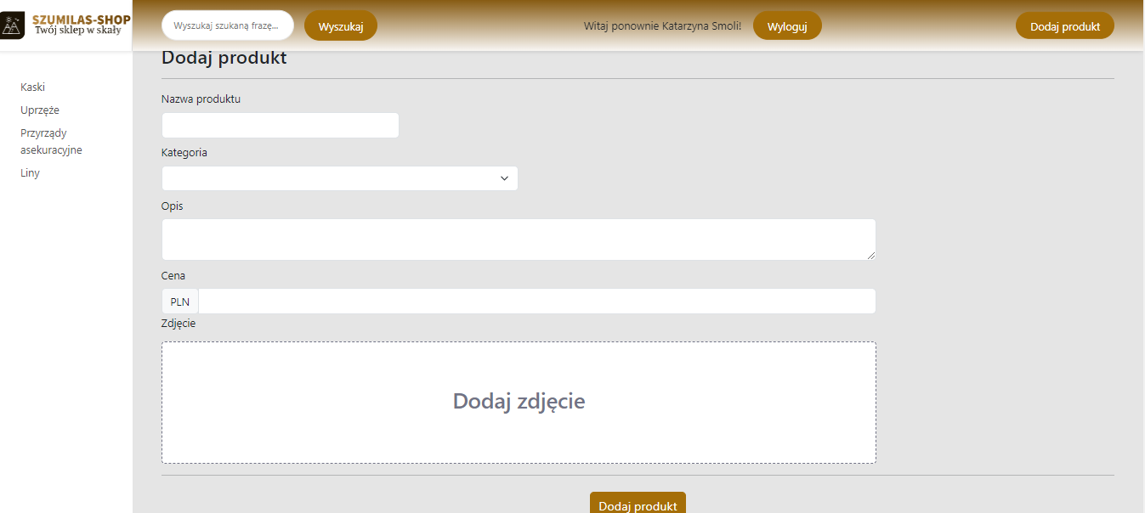Click the chevron arrow in Kategoria select
Screen dimensions: 1145x513
pyautogui.click(x=504, y=178)
